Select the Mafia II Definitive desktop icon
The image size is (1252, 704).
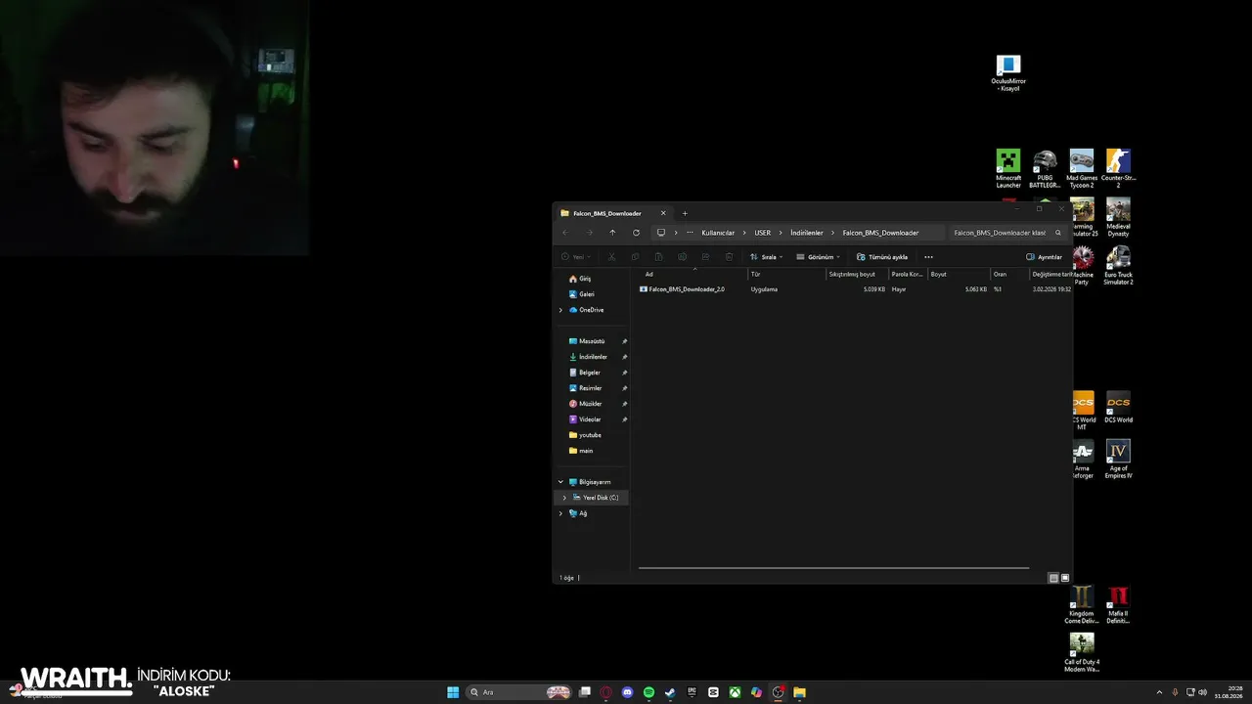[1118, 604]
